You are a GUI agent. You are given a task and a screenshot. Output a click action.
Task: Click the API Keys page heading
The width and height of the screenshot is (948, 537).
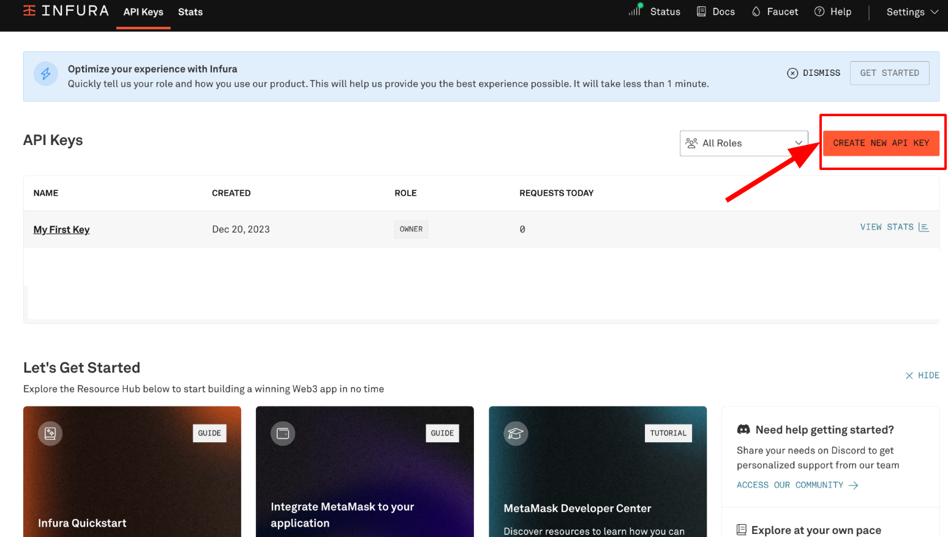click(x=53, y=140)
